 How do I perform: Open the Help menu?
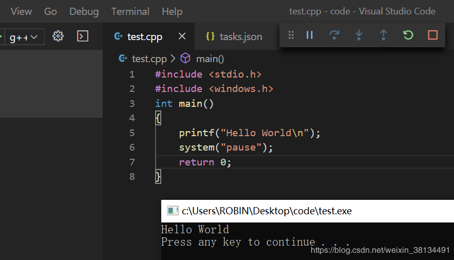(172, 11)
